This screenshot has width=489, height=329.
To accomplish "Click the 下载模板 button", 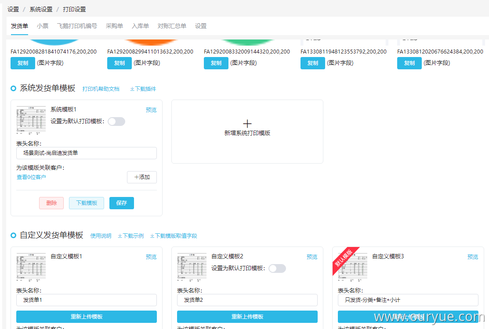I will [x=87, y=203].
